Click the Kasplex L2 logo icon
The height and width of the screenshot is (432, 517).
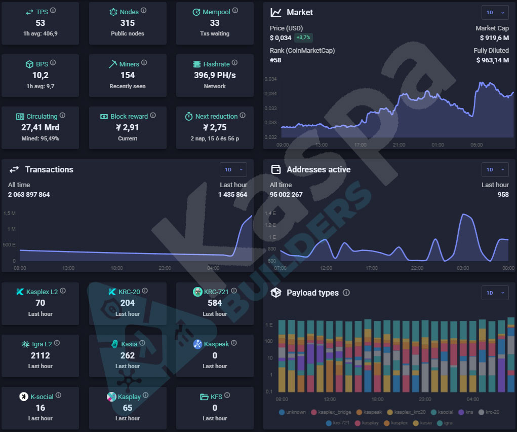coord(20,292)
